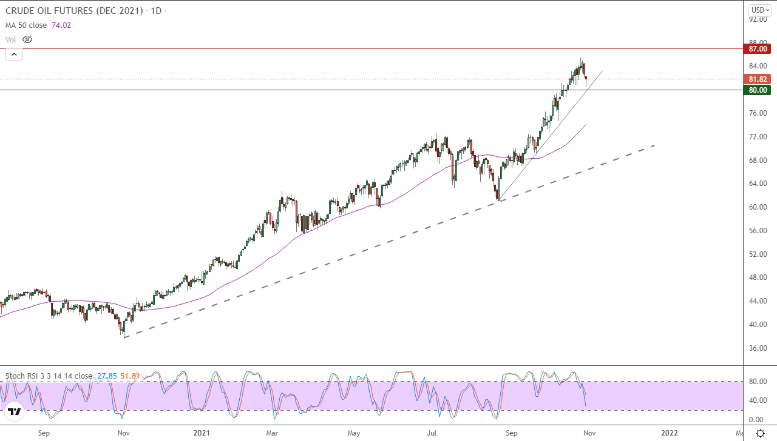Click the TradingView logo
Screen dimensions: 777x441
15,412
